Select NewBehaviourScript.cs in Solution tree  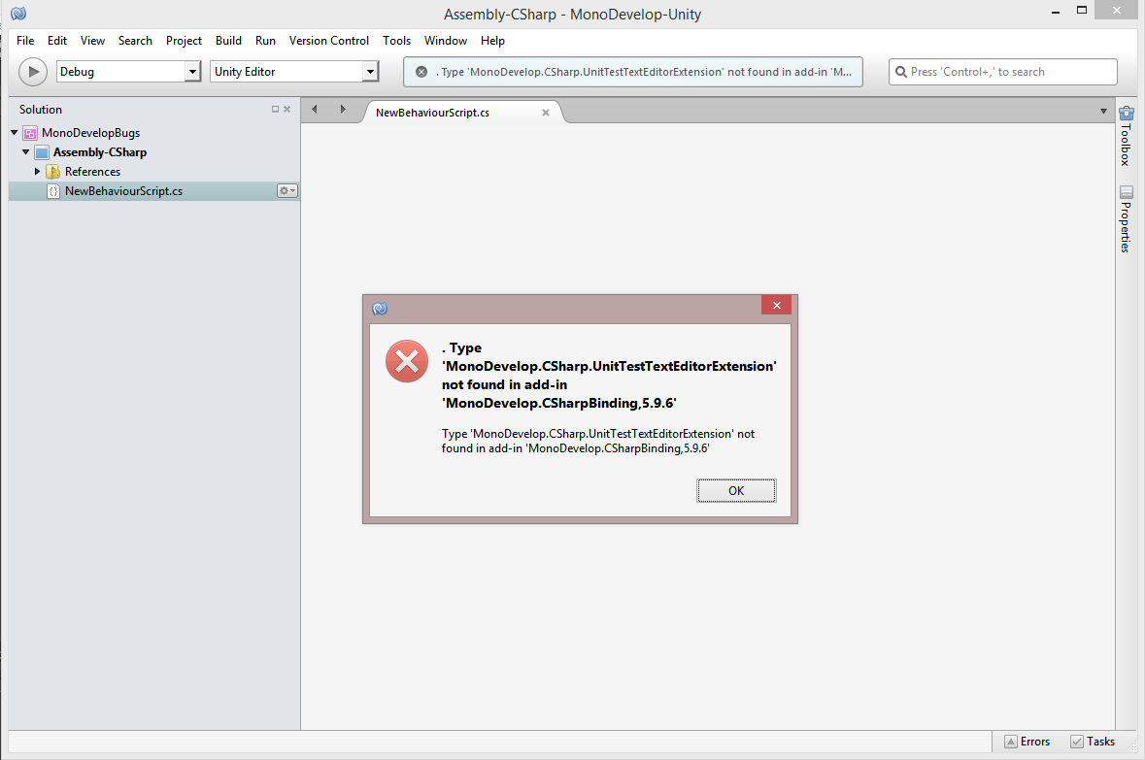coord(154,191)
